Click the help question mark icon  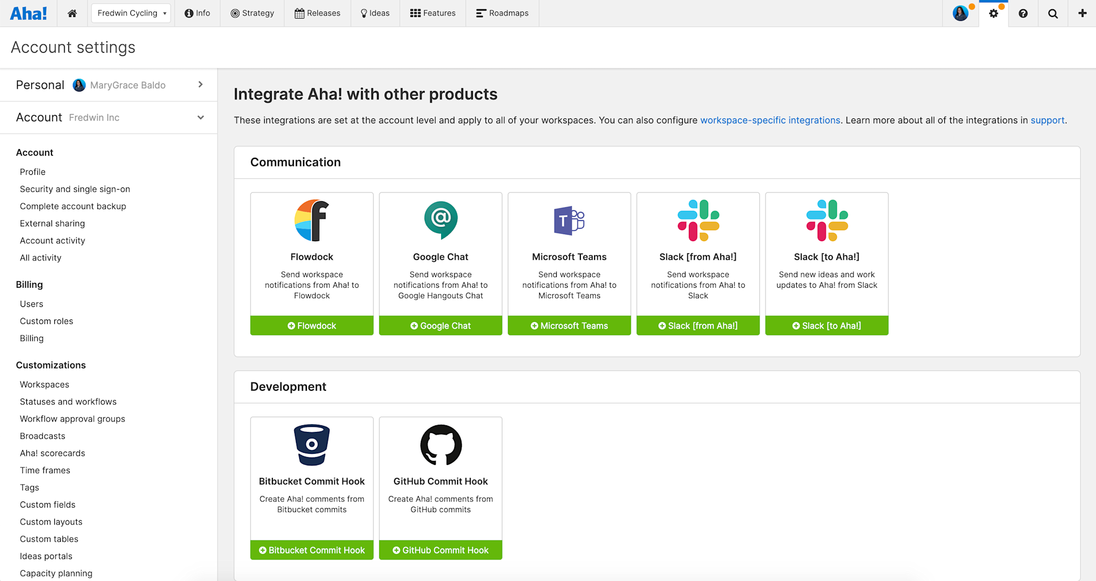coord(1023,13)
